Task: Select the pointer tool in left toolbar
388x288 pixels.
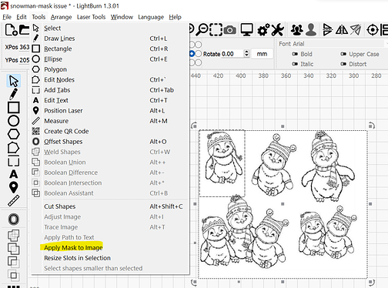Action: pos(14,81)
